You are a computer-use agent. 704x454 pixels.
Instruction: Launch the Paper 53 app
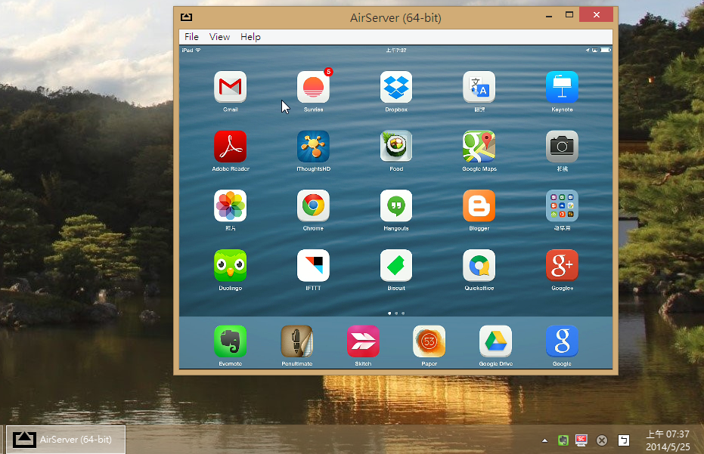[429, 341]
